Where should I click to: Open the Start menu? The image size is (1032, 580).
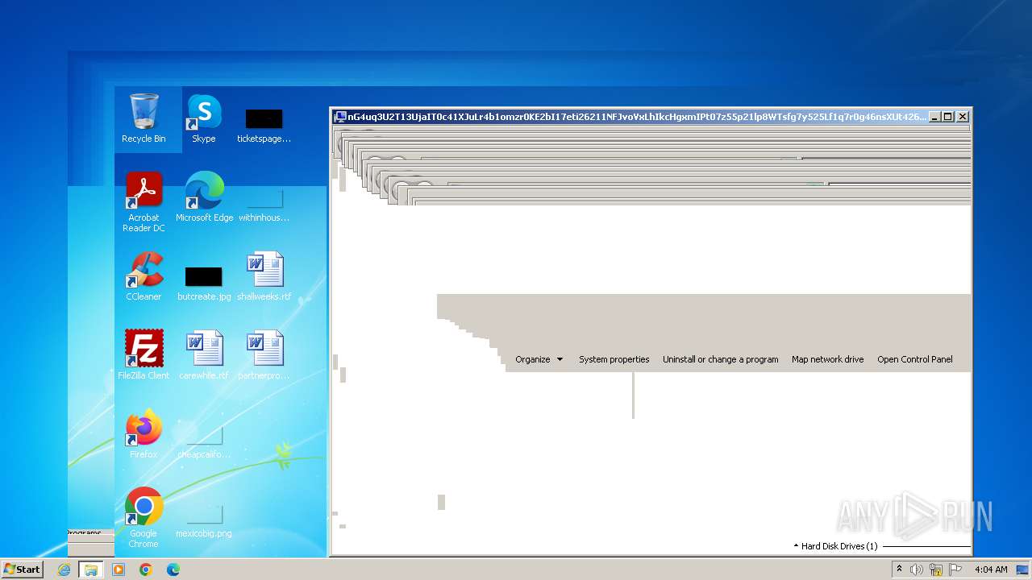tap(22, 569)
